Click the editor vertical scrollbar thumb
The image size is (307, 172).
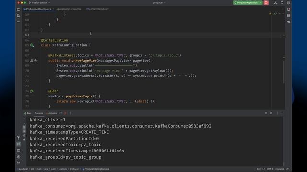(283, 72)
